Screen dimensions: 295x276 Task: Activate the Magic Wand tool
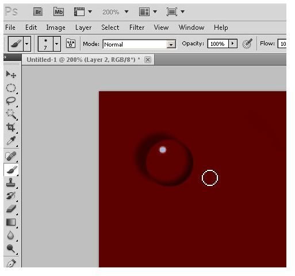click(x=11, y=114)
